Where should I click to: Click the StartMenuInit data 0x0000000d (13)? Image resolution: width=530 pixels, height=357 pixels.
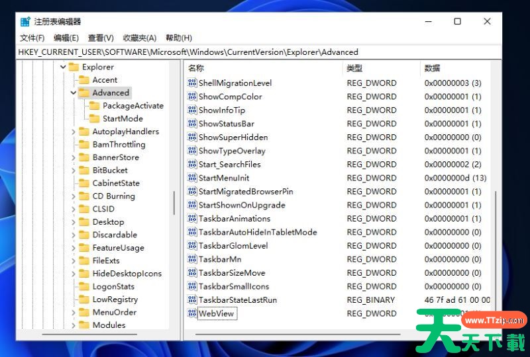click(x=455, y=178)
